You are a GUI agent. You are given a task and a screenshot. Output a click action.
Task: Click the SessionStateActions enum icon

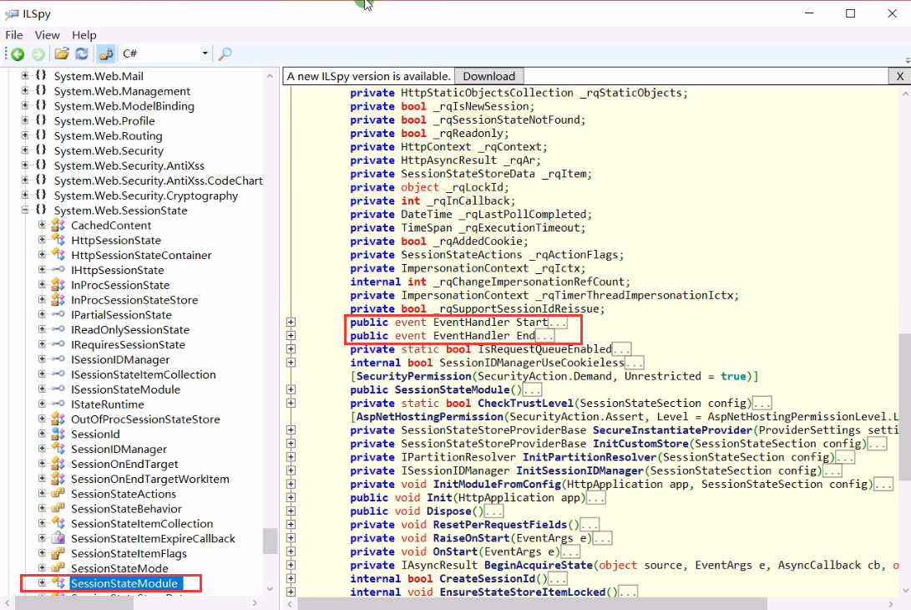[58, 493]
